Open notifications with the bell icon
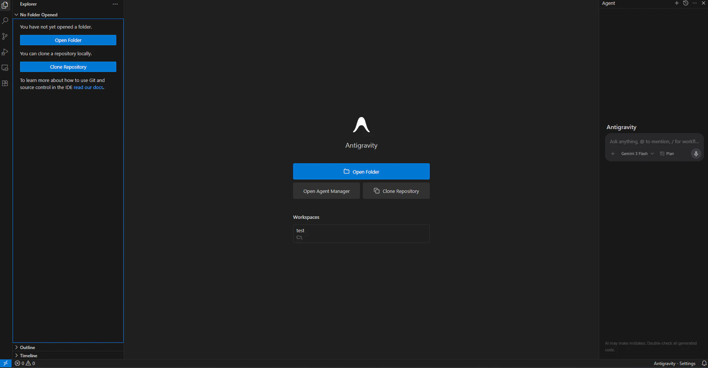 point(704,364)
